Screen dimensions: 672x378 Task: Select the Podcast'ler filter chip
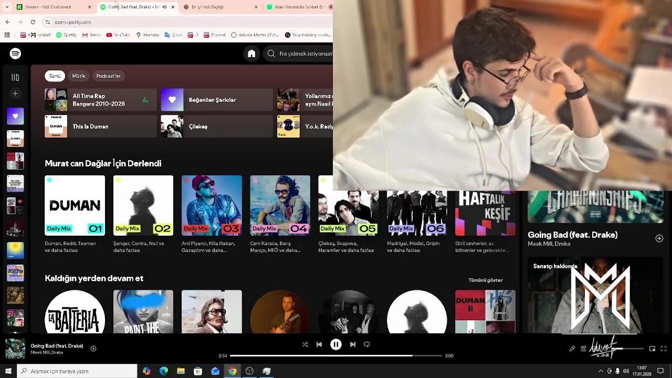[x=109, y=76]
